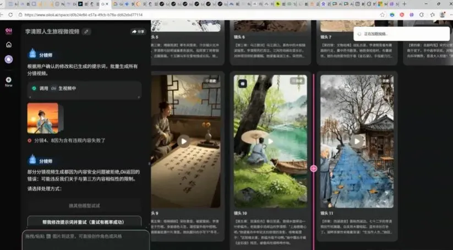
Task: Select the 镜头 9 label
Action: (x=155, y=213)
